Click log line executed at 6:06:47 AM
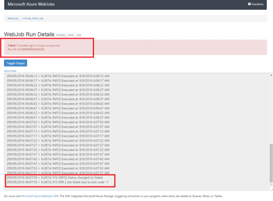This screenshot has height=201, width=273. (x=58, y=108)
